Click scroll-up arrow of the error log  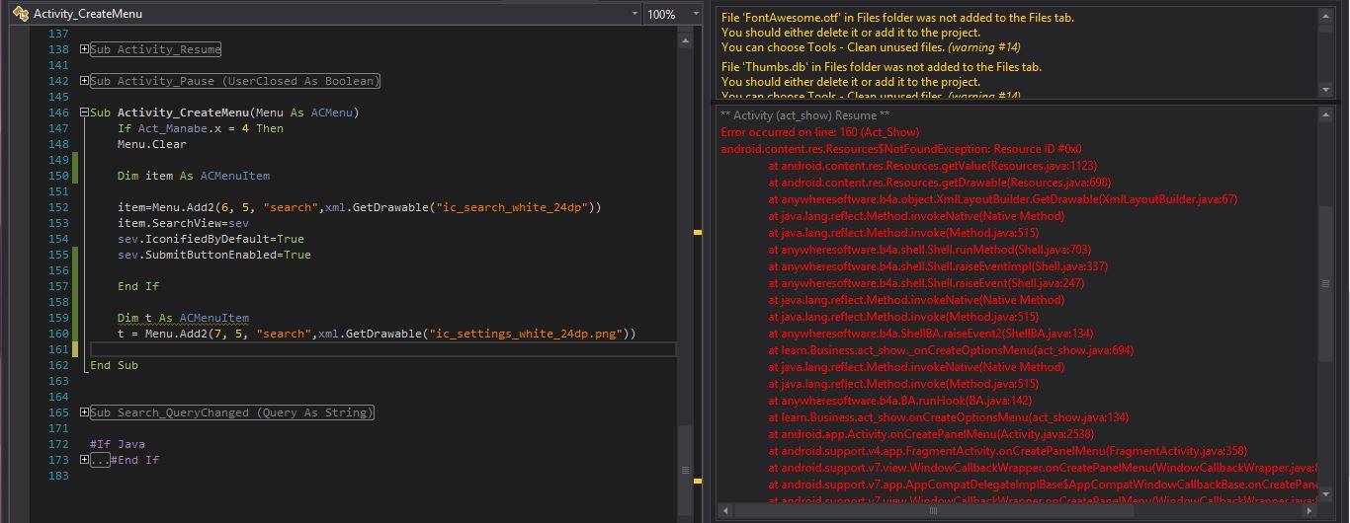1325,115
